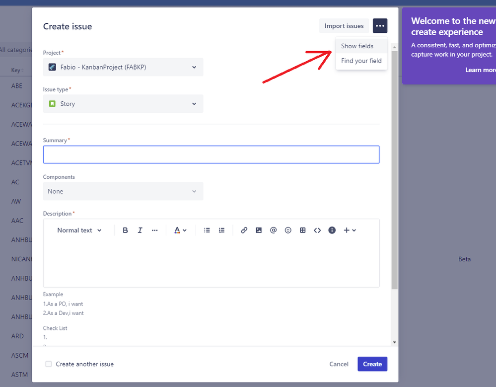Image resolution: width=496 pixels, height=387 pixels.
Task: Click the dialog scrollbar up arrow
Action: click(x=394, y=48)
